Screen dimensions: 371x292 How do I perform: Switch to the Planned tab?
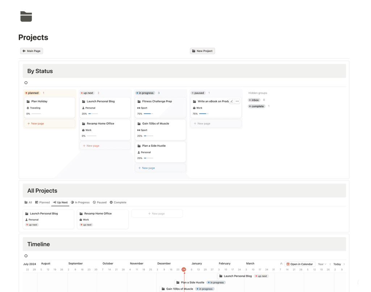(x=42, y=202)
